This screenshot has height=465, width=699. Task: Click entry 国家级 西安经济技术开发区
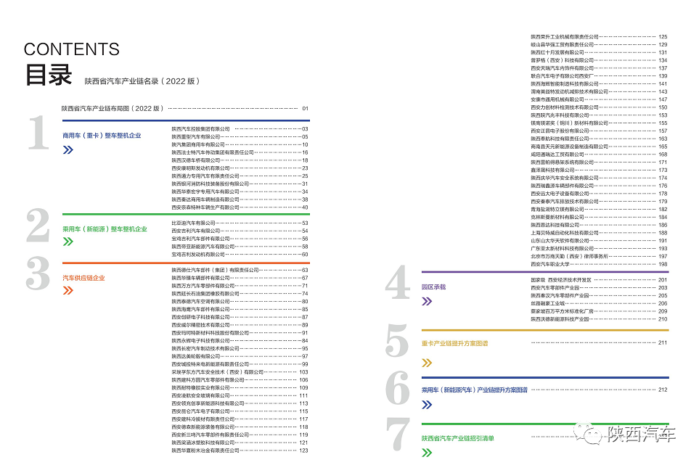561,280
